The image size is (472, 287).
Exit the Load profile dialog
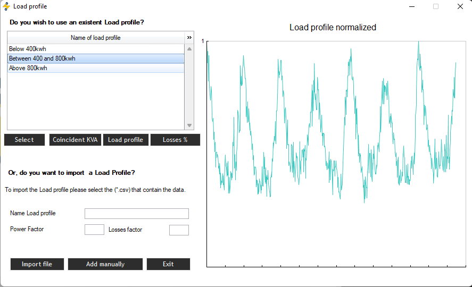click(168, 264)
